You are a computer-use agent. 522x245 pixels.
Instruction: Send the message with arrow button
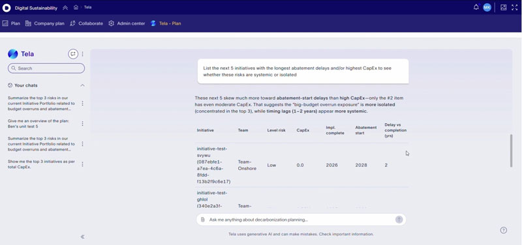point(399,220)
